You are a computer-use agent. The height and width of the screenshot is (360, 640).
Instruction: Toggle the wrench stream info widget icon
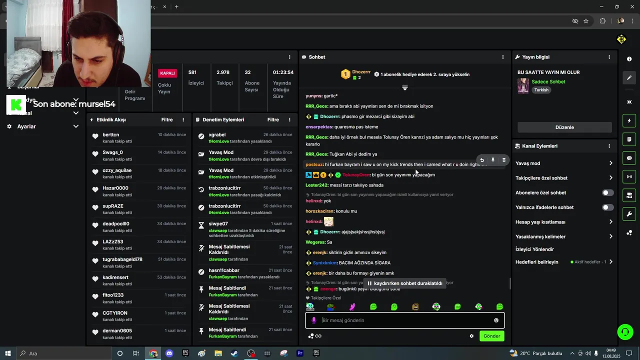[x=629, y=214]
